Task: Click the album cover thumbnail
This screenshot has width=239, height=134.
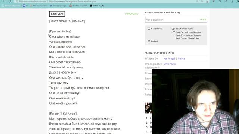Action: (149, 108)
